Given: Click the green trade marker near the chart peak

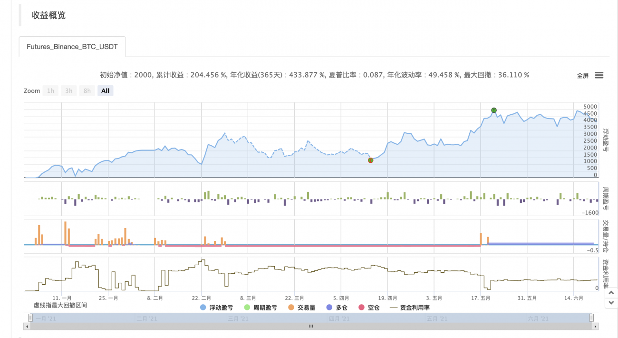Looking at the screenshot, I should [x=493, y=110].
